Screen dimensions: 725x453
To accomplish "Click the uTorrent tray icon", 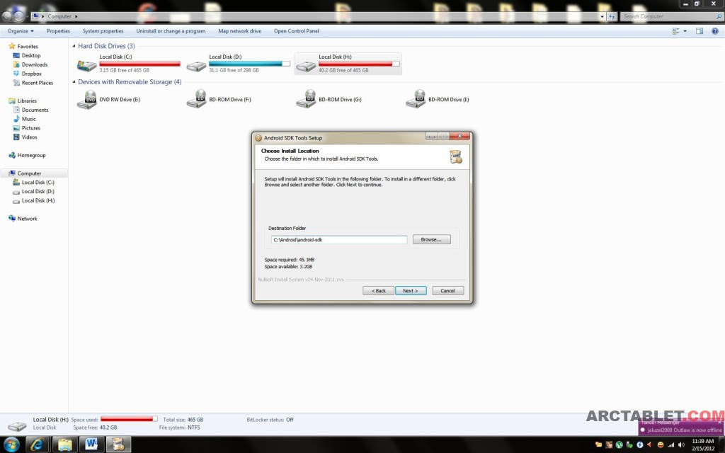I will (x=619, y=445).
